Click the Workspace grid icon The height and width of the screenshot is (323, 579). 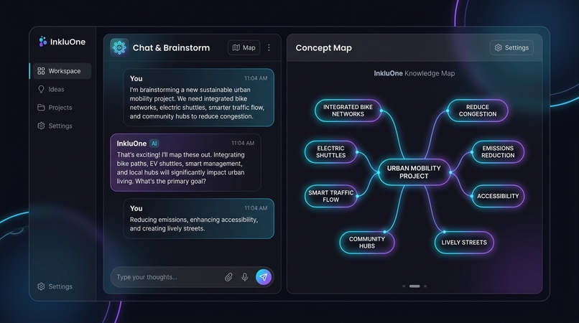(x=41, y=71)
